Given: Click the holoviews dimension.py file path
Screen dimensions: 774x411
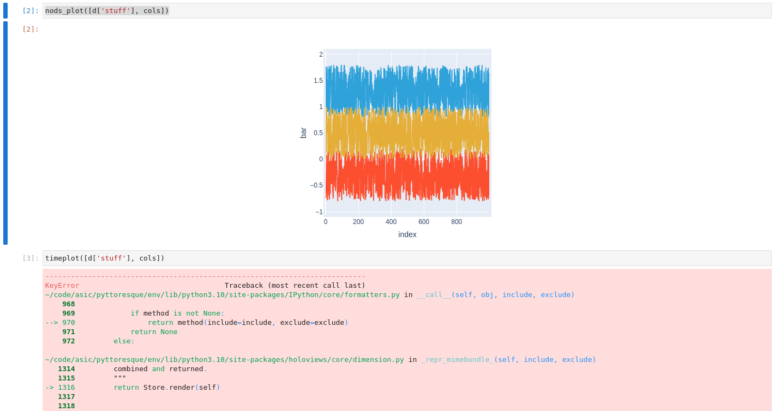Looking at the screenshot, I should (225, 359).
